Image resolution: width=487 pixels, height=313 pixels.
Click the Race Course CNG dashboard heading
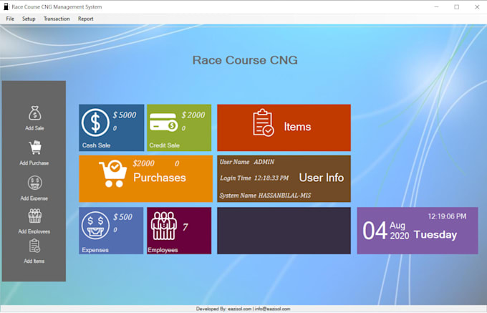click(245, 60)
